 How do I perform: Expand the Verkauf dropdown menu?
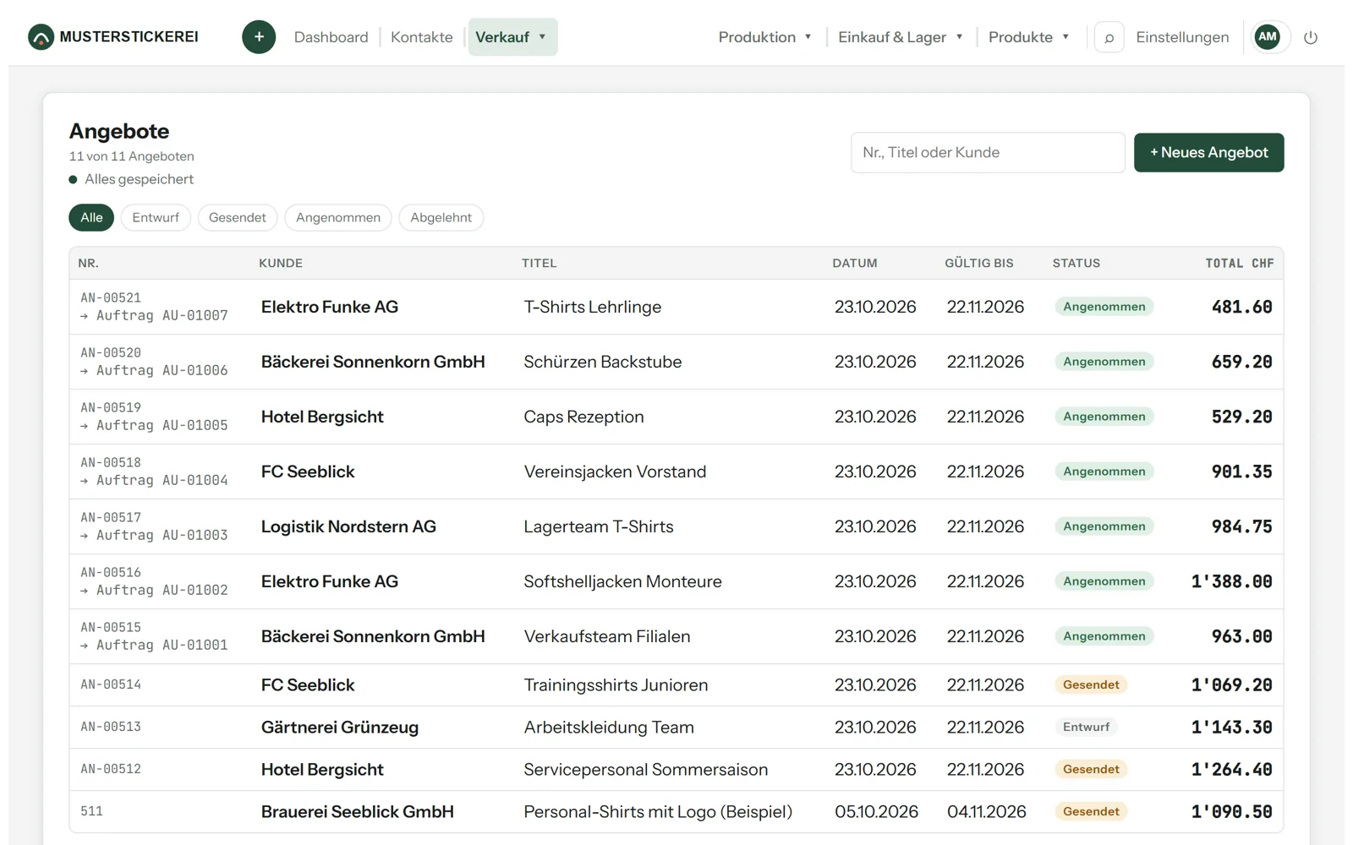tap(512, 37)
